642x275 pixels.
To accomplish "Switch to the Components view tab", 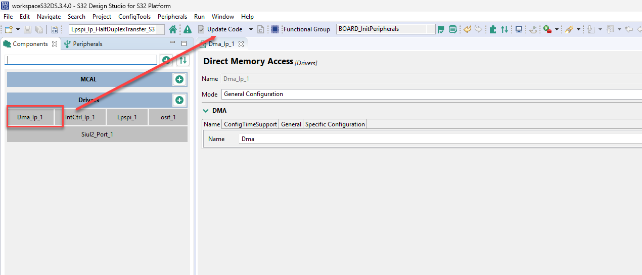I will (x=30, y=44).
